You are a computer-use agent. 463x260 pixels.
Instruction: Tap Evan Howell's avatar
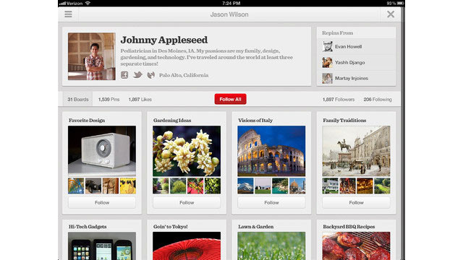click(x=327, y=46)
